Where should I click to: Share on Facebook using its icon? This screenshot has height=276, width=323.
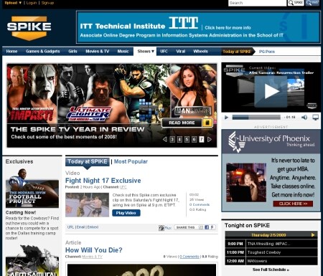207,227
